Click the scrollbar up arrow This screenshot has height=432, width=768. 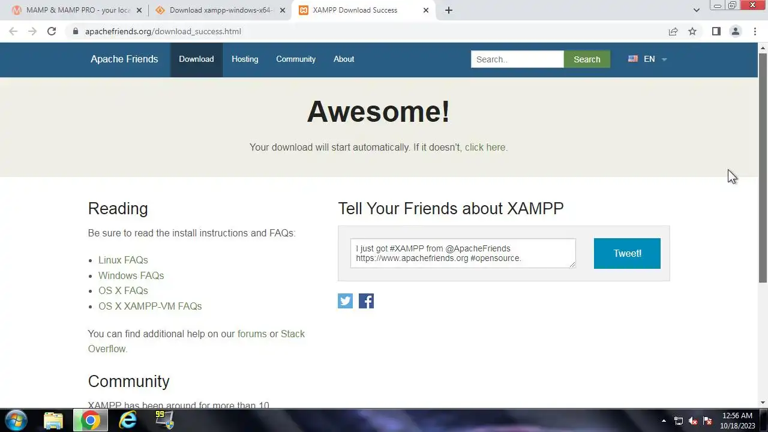763,47
